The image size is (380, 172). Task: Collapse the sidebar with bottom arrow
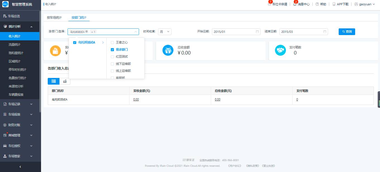click(20, 167)
